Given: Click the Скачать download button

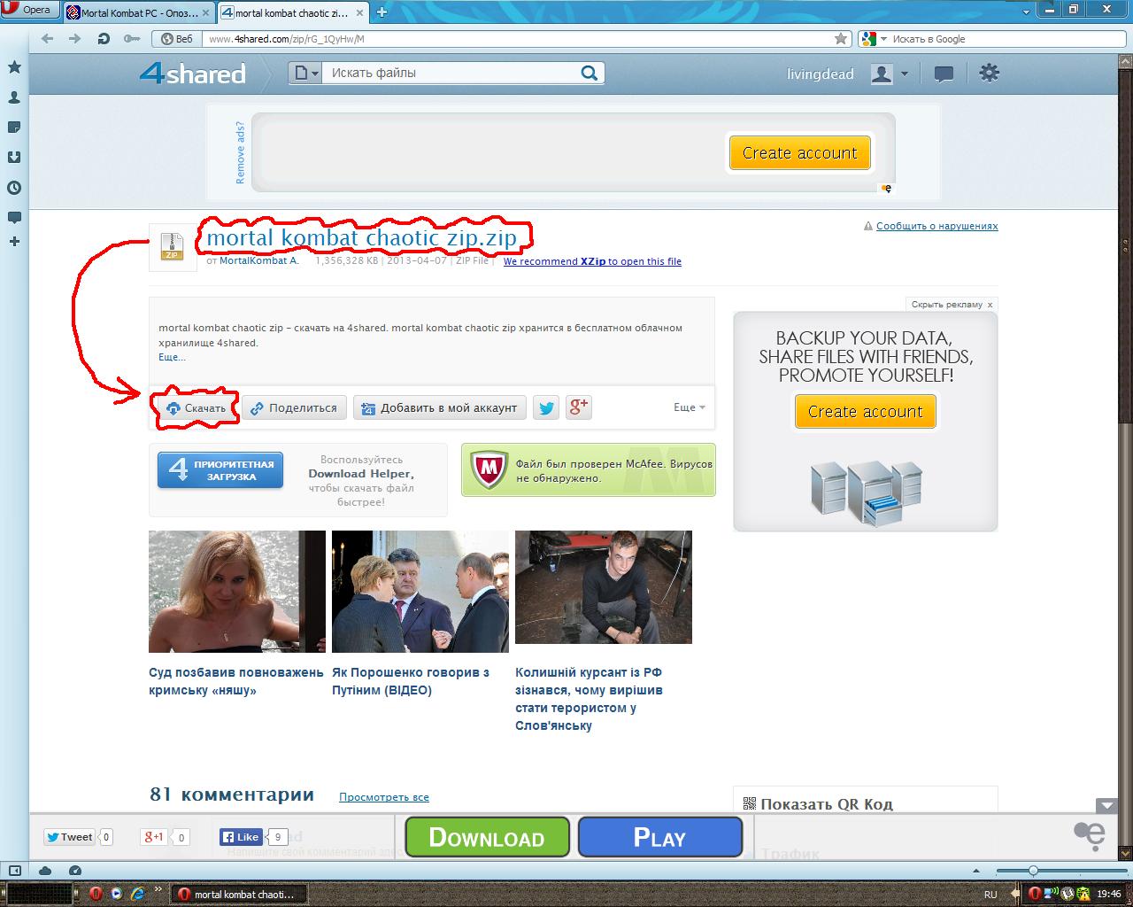Looking at the screenshot, I should pyautogui.click(x=197, y=408).
